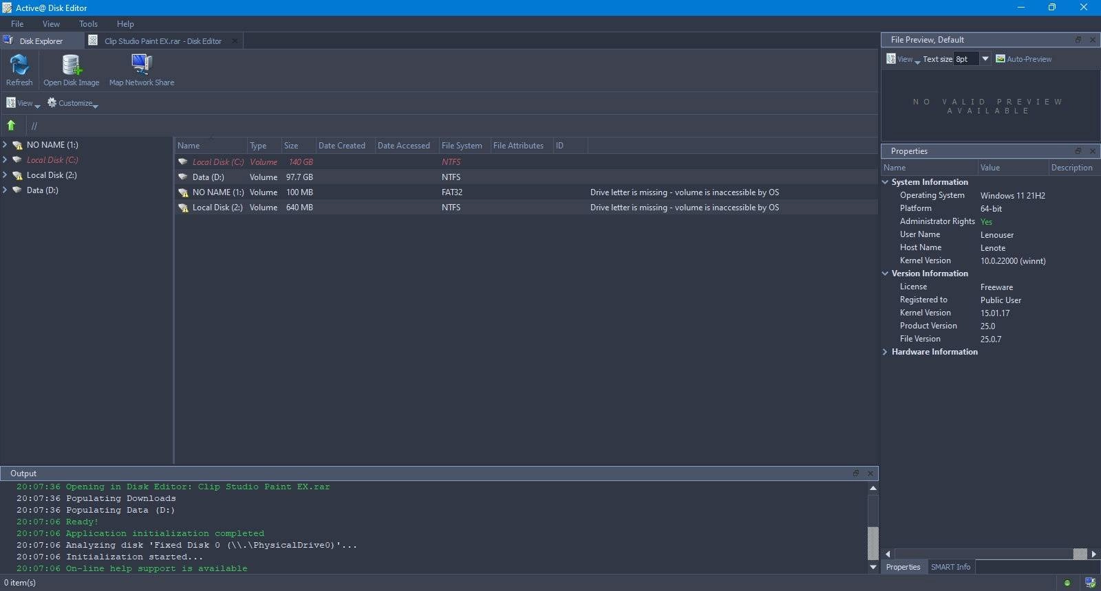The width and height of the screenshot is (1101, 591).
Task: Open the View menu in menu bar
Action: pos(51,24)
